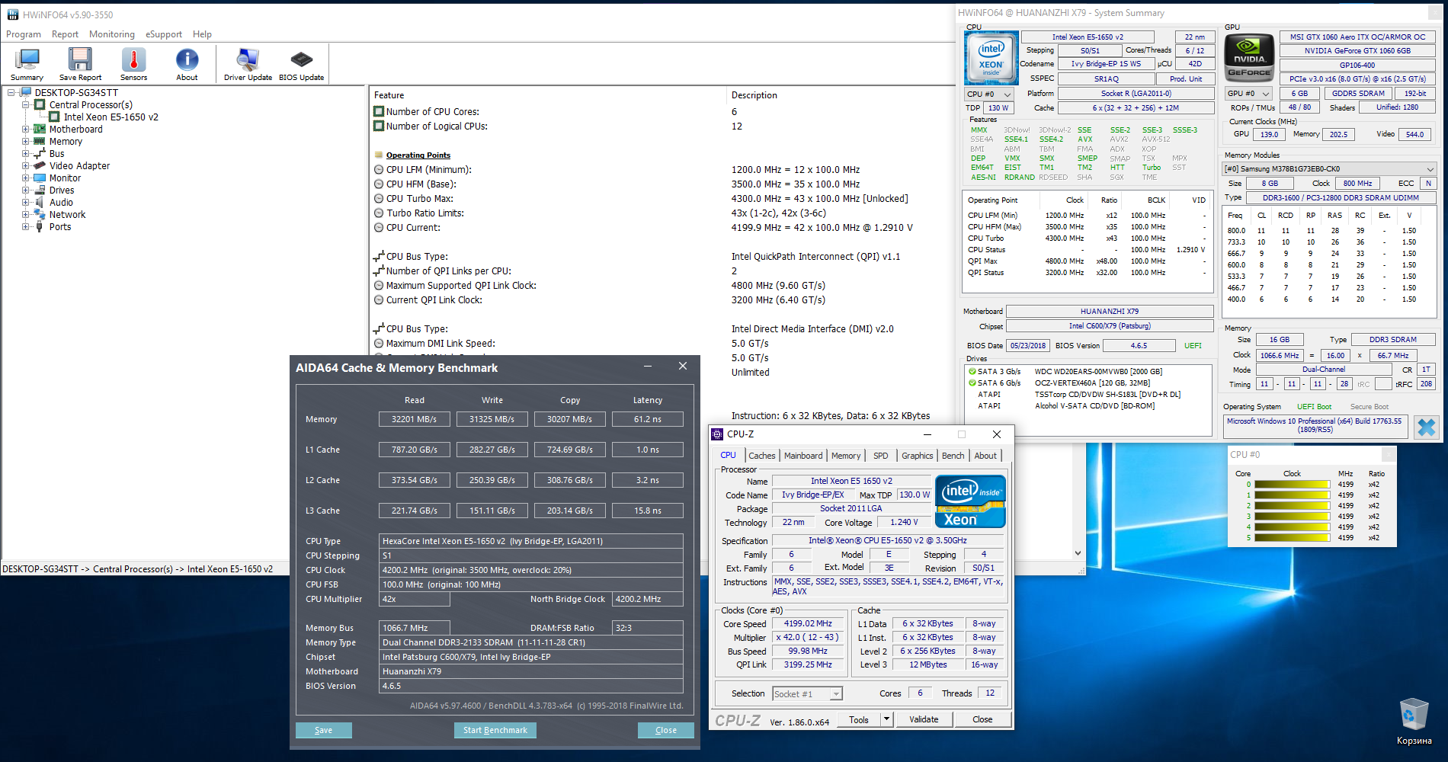Click the Intel Xeon logo in System Summary
The height and width of the screenshot is (762, 1448).
[991, 58]
